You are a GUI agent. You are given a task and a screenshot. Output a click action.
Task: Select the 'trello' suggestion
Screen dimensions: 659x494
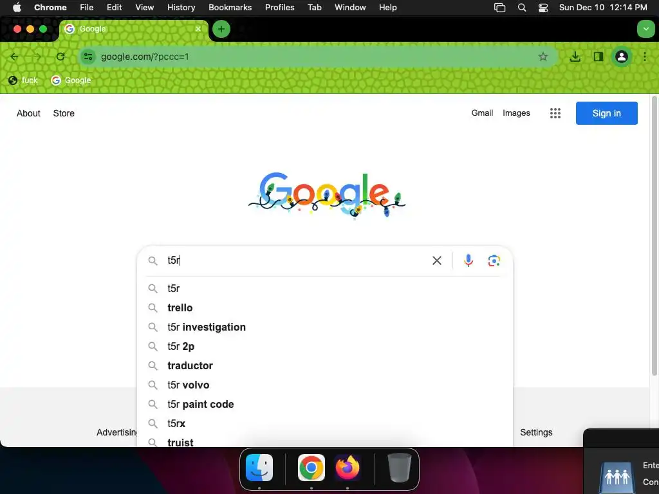tap(325, 307)
